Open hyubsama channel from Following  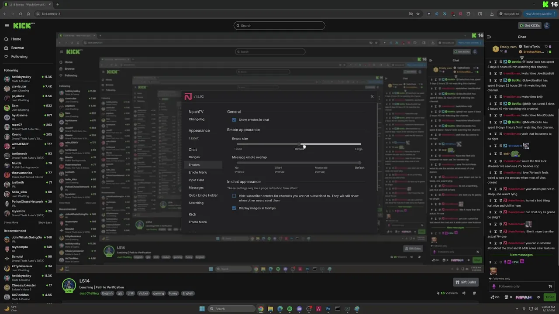[x=28, y=117]
